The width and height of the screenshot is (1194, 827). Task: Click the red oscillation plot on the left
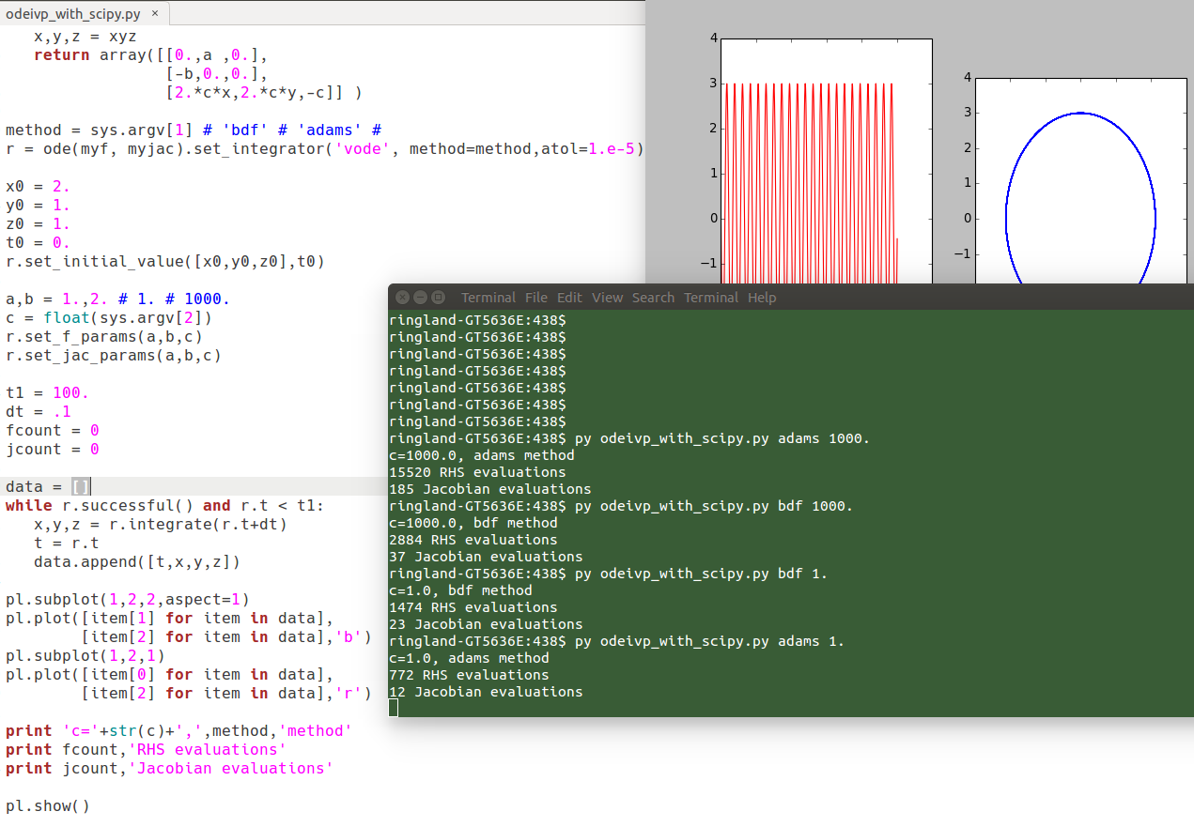825,160
